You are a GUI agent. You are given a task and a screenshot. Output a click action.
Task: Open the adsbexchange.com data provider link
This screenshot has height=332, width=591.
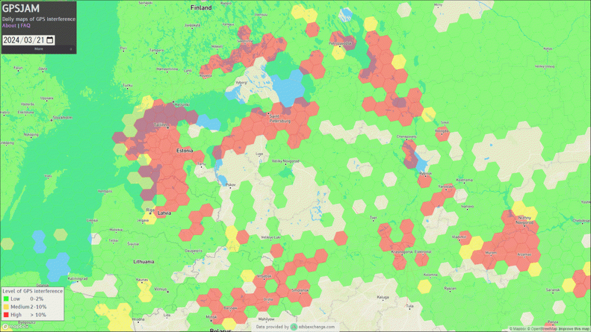point(317,327)
